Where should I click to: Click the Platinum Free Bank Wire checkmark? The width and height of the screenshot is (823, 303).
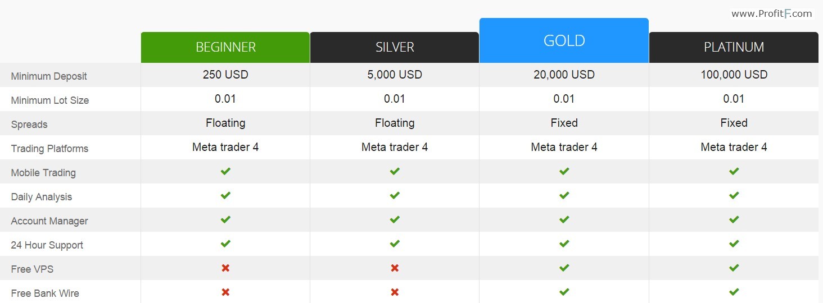(x=734, y=292)
